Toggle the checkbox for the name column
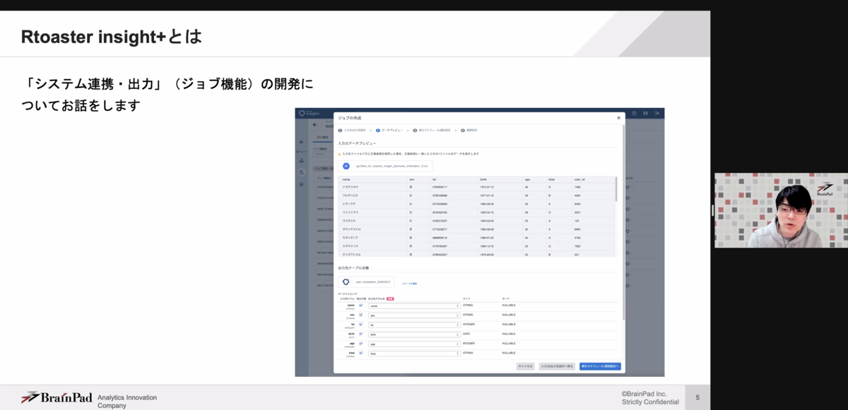The width and height of the screenshot is (848, 410). pyautogui.click(x=360, y=306)
